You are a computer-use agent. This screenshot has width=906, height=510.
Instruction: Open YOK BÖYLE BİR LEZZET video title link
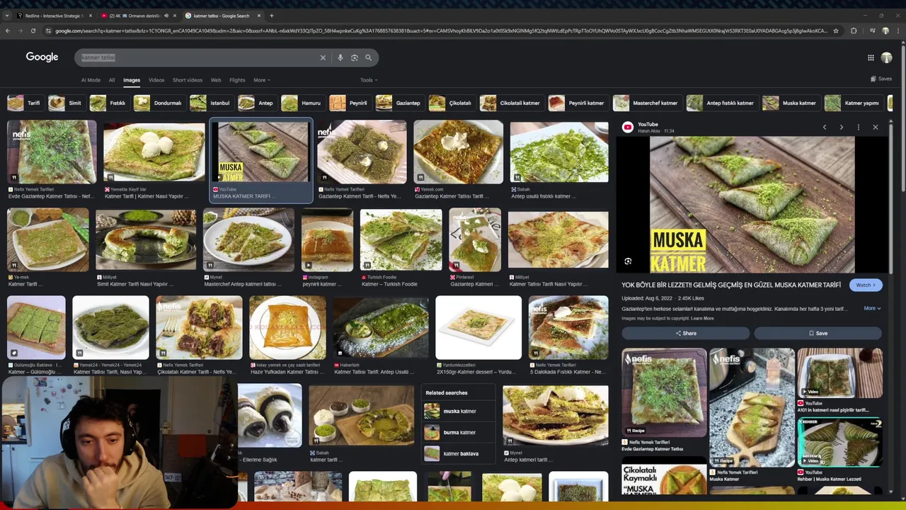click(731, 285)
